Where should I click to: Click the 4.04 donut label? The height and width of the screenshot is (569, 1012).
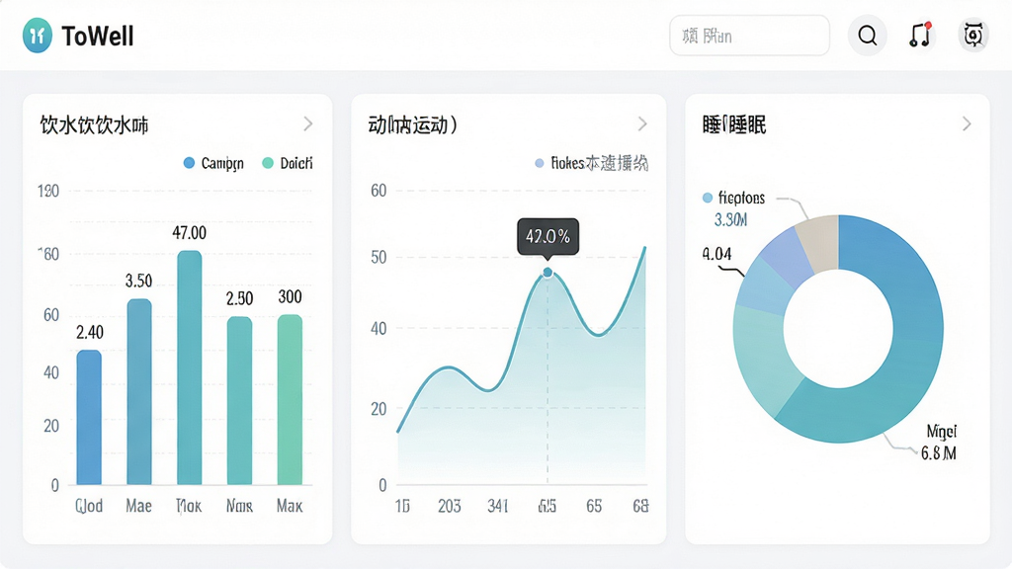tap(717, 254)
